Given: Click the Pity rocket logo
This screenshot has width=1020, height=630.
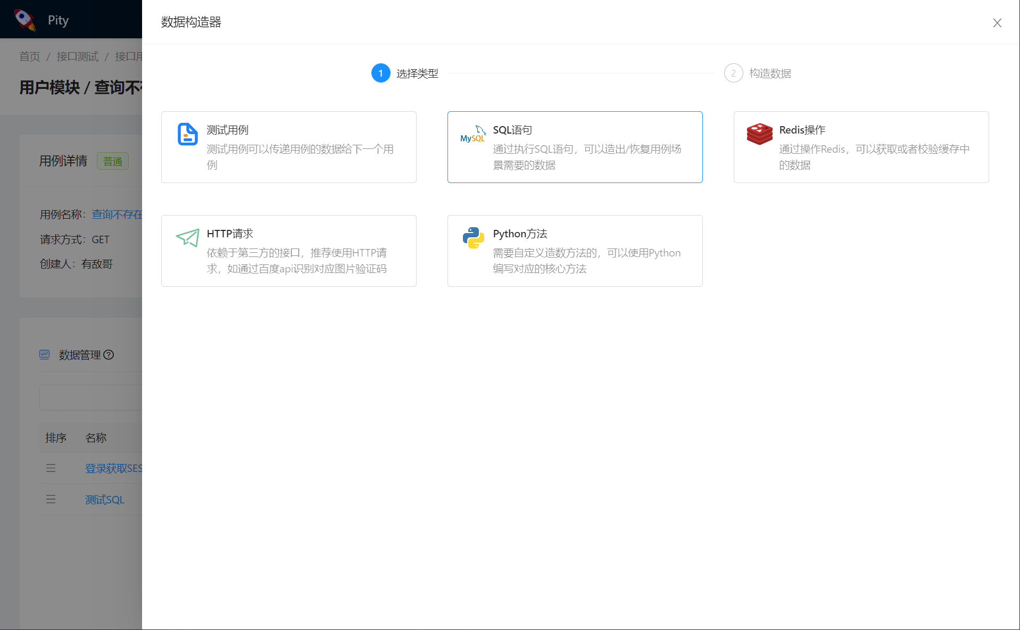Looking at the screenshot, I should (24, 20).
